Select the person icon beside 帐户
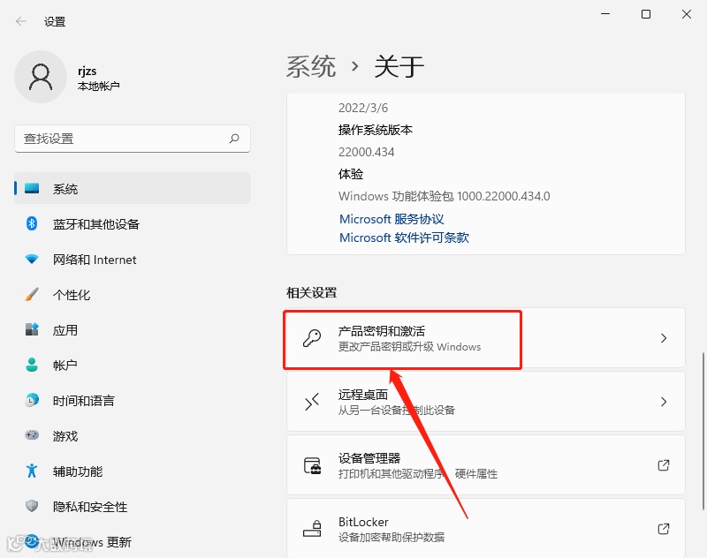This screenshot has height=558, width=707. click(32, 365)
